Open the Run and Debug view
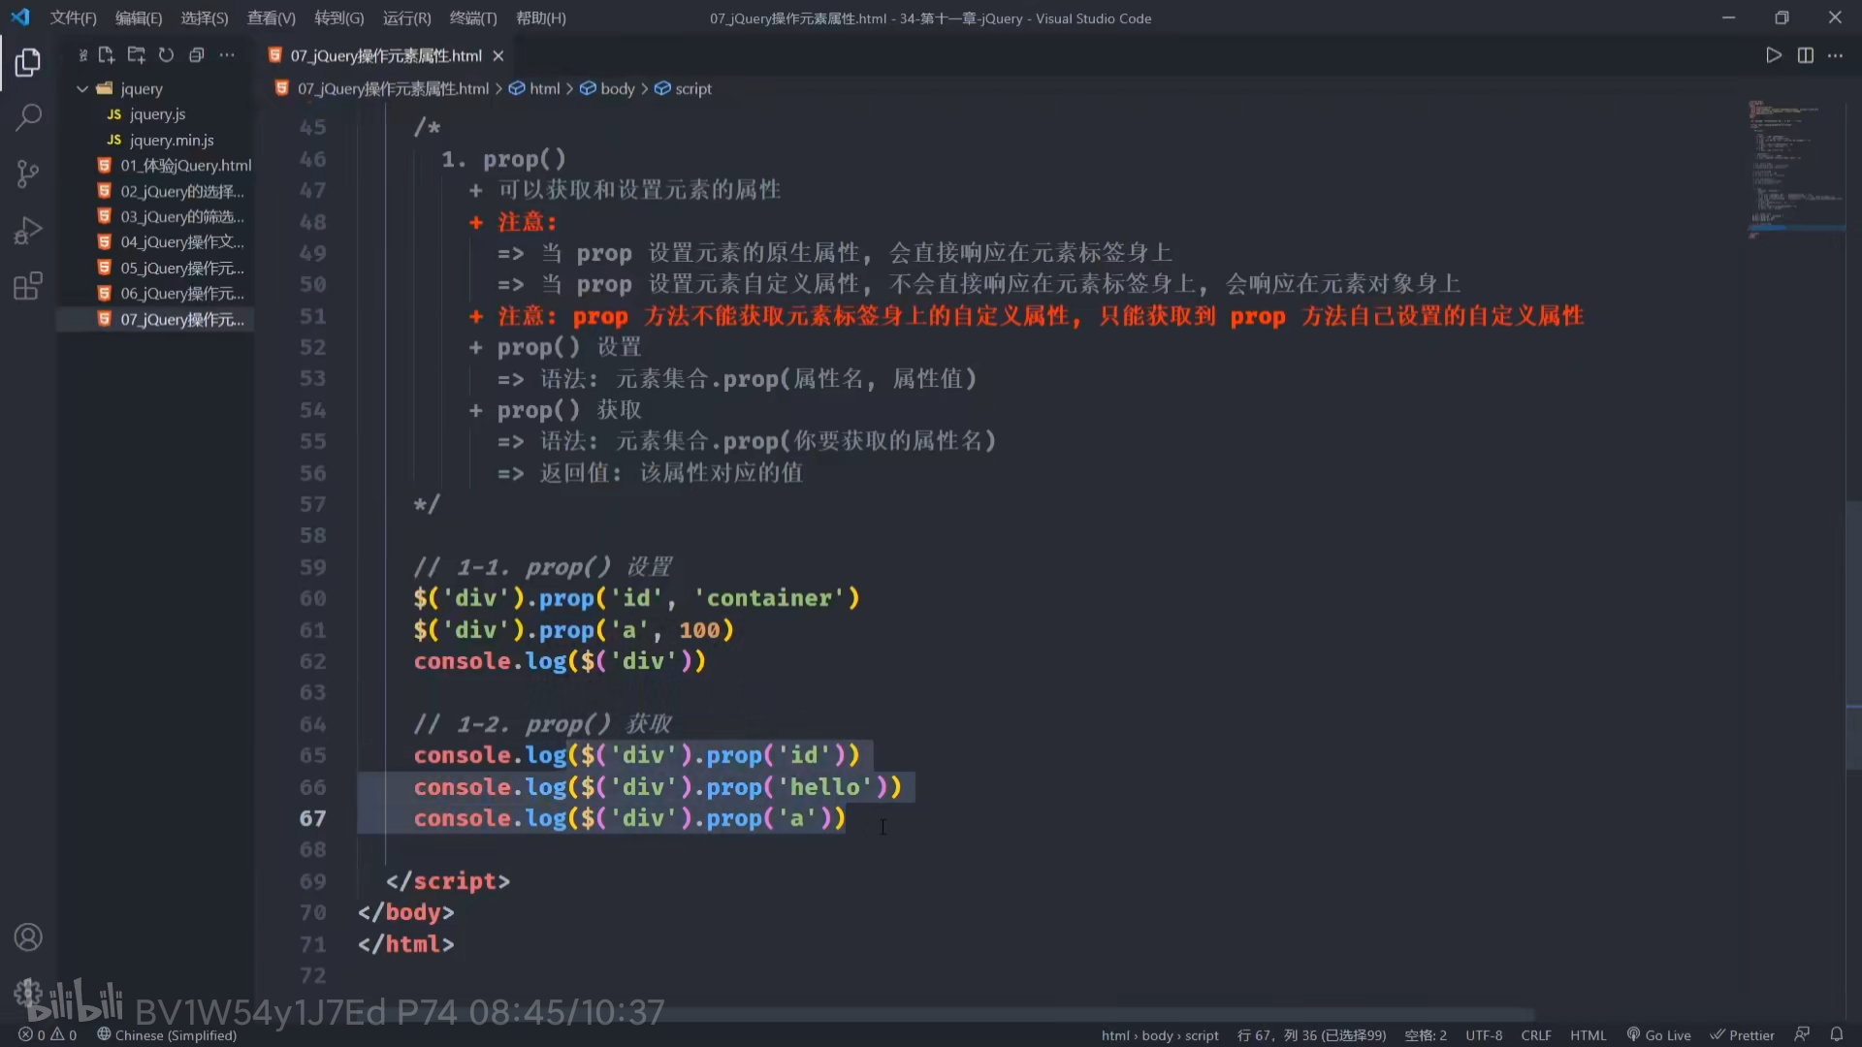 (28, 231)
